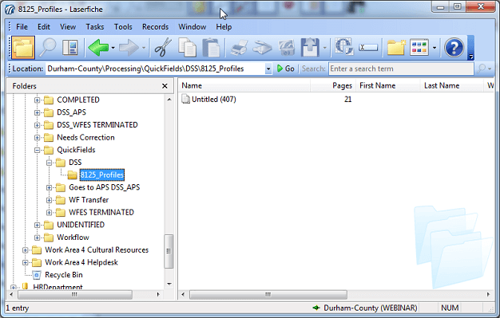Select the 8125_Profiles folder
The height and width of the screenshot is (318, 500).
pos(102,175)
